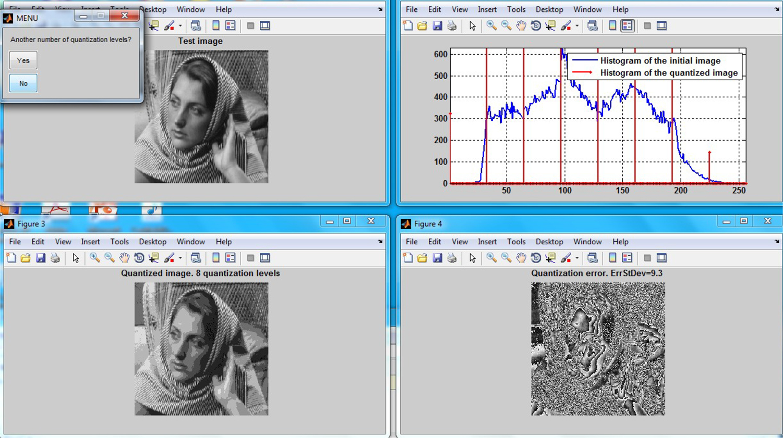Click Link Plot icon in the histogram figure
783x438 pixels.
[x=593, y=26]
